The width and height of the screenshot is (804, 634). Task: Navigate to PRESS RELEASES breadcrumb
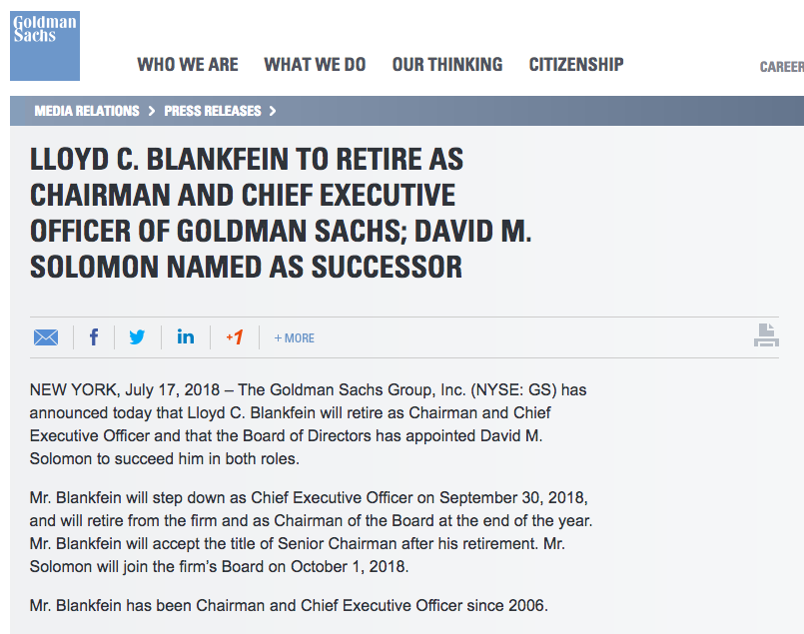[213, 111]
